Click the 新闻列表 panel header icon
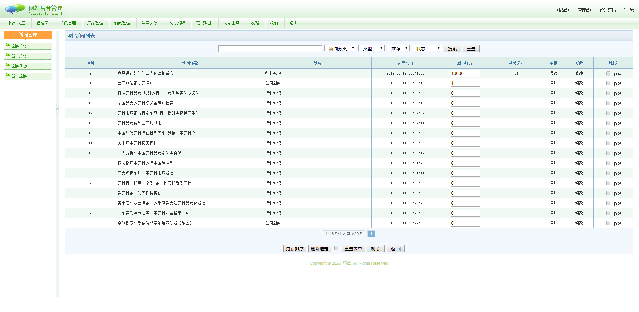Image resolution: width=639 pixels, height=312 pixels. point(70,36)
